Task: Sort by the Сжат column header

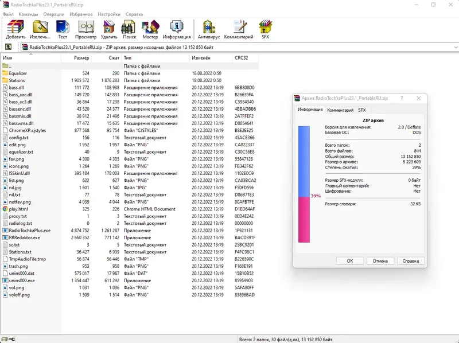Action: point(106,58)
